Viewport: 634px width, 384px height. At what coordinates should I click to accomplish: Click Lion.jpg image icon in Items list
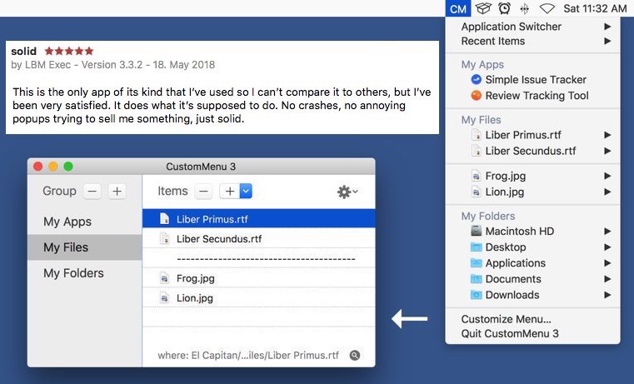coord(165,298)
